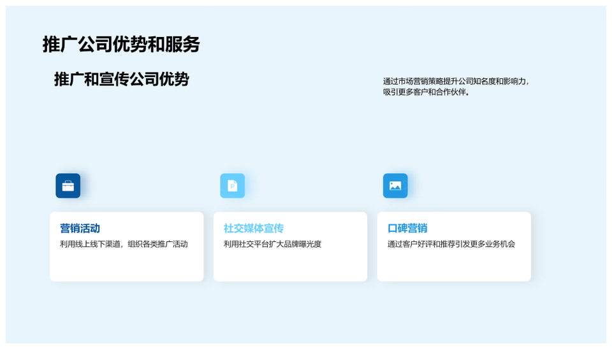Click the blue picture icon
Viewport: 612px width, 349px height.
pyautogui.click(x=395, y=186)
